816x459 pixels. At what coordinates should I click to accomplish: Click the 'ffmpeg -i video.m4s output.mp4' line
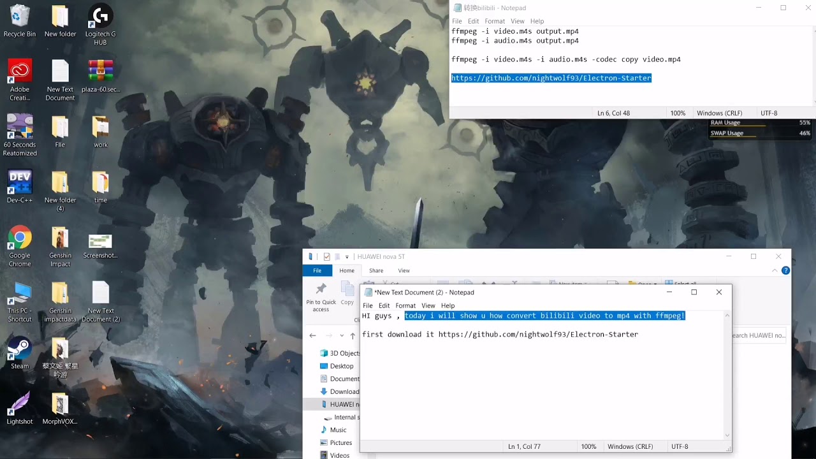tap(515, 31)
